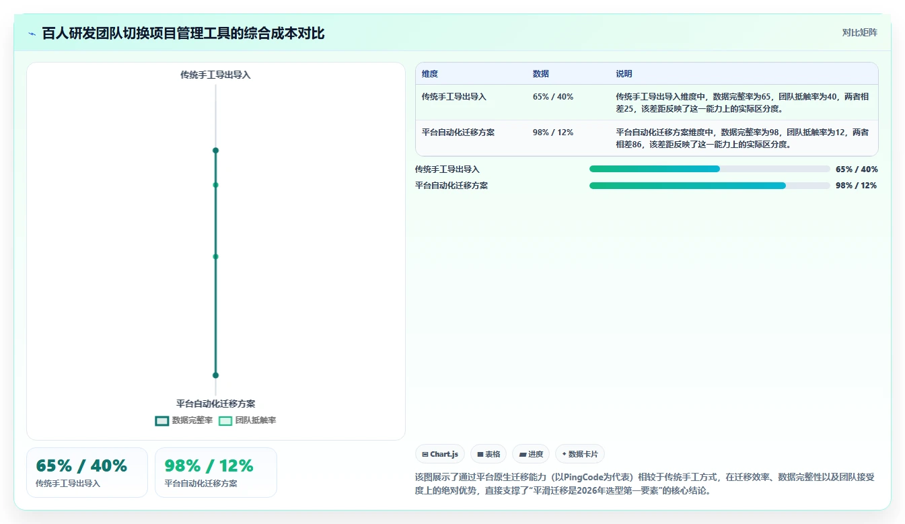Click the table description starting 平台自动化迁移方案维度中
This screenshot has height=524, width=905.
click(742, 139)
